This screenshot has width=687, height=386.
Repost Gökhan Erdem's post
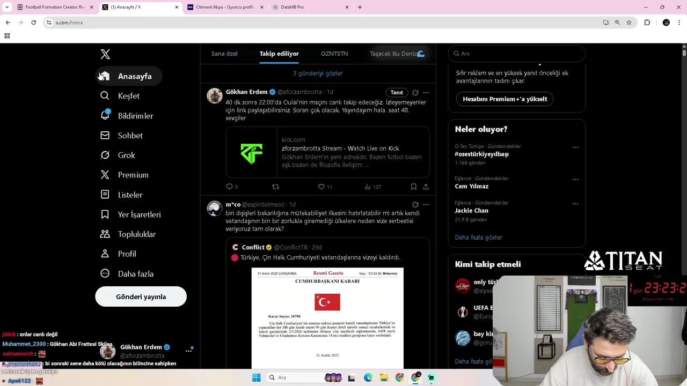tap(275, 187)
